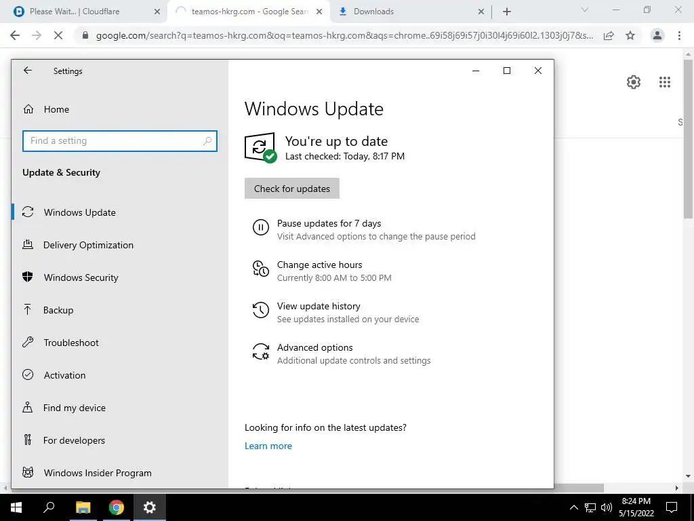Open Chrome's three-dot menu
The width and height of the screenshot is (694, 521).
point(679,35)
